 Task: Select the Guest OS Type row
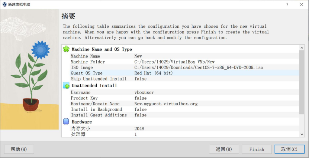click(x=184, y=73)
